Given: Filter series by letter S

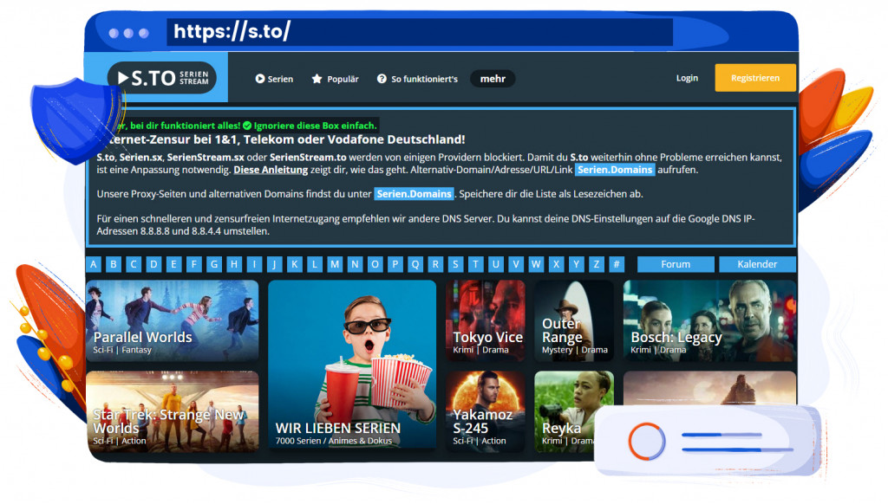Looking at the screenshot, I should point(455,264).
